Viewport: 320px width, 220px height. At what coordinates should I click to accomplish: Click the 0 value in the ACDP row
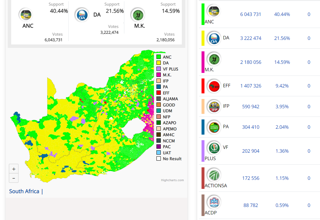[x=309, y=205]
